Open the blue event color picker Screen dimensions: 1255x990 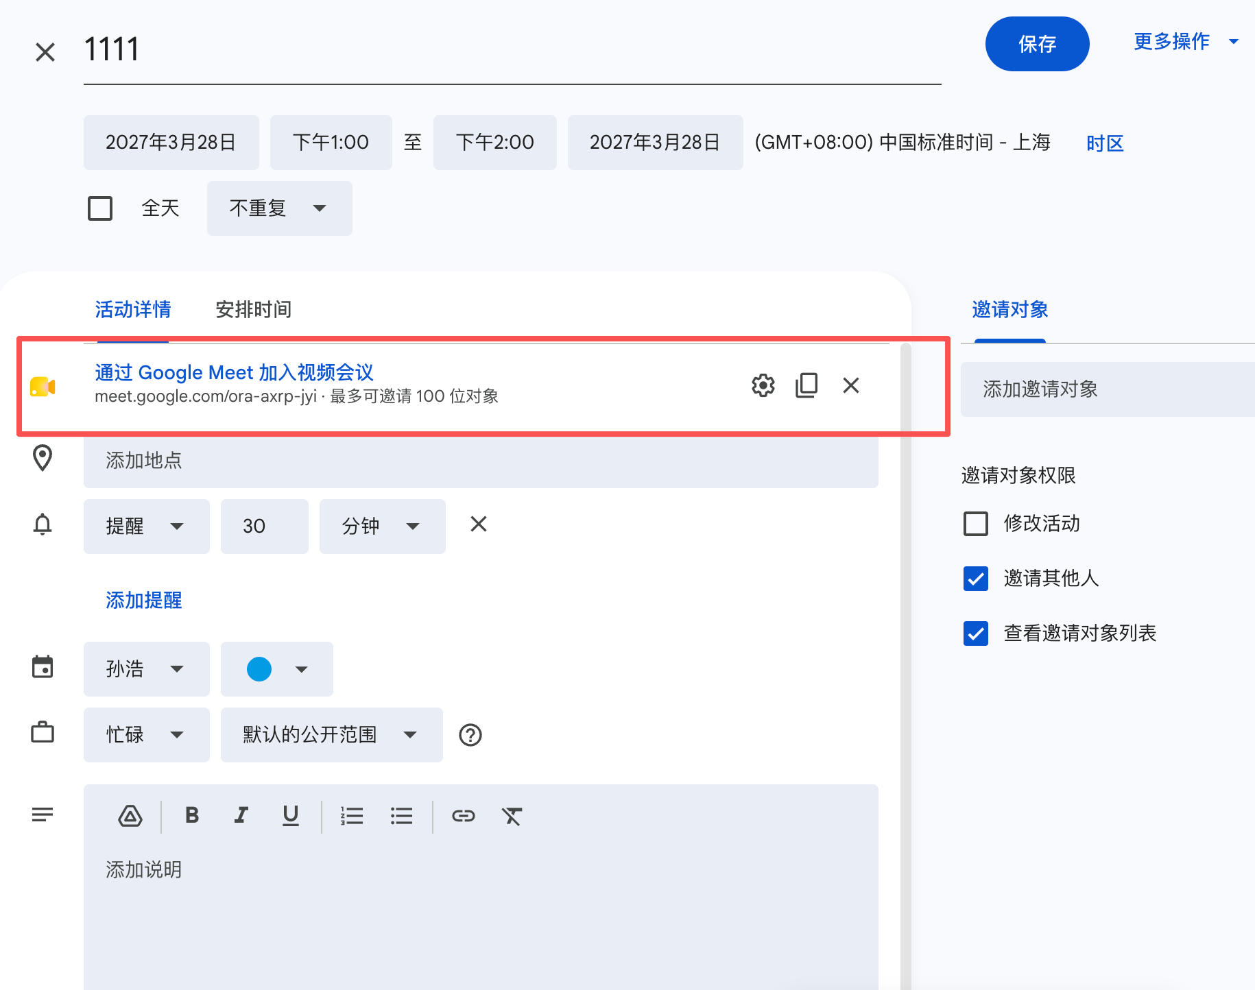[x=277, y=669]
